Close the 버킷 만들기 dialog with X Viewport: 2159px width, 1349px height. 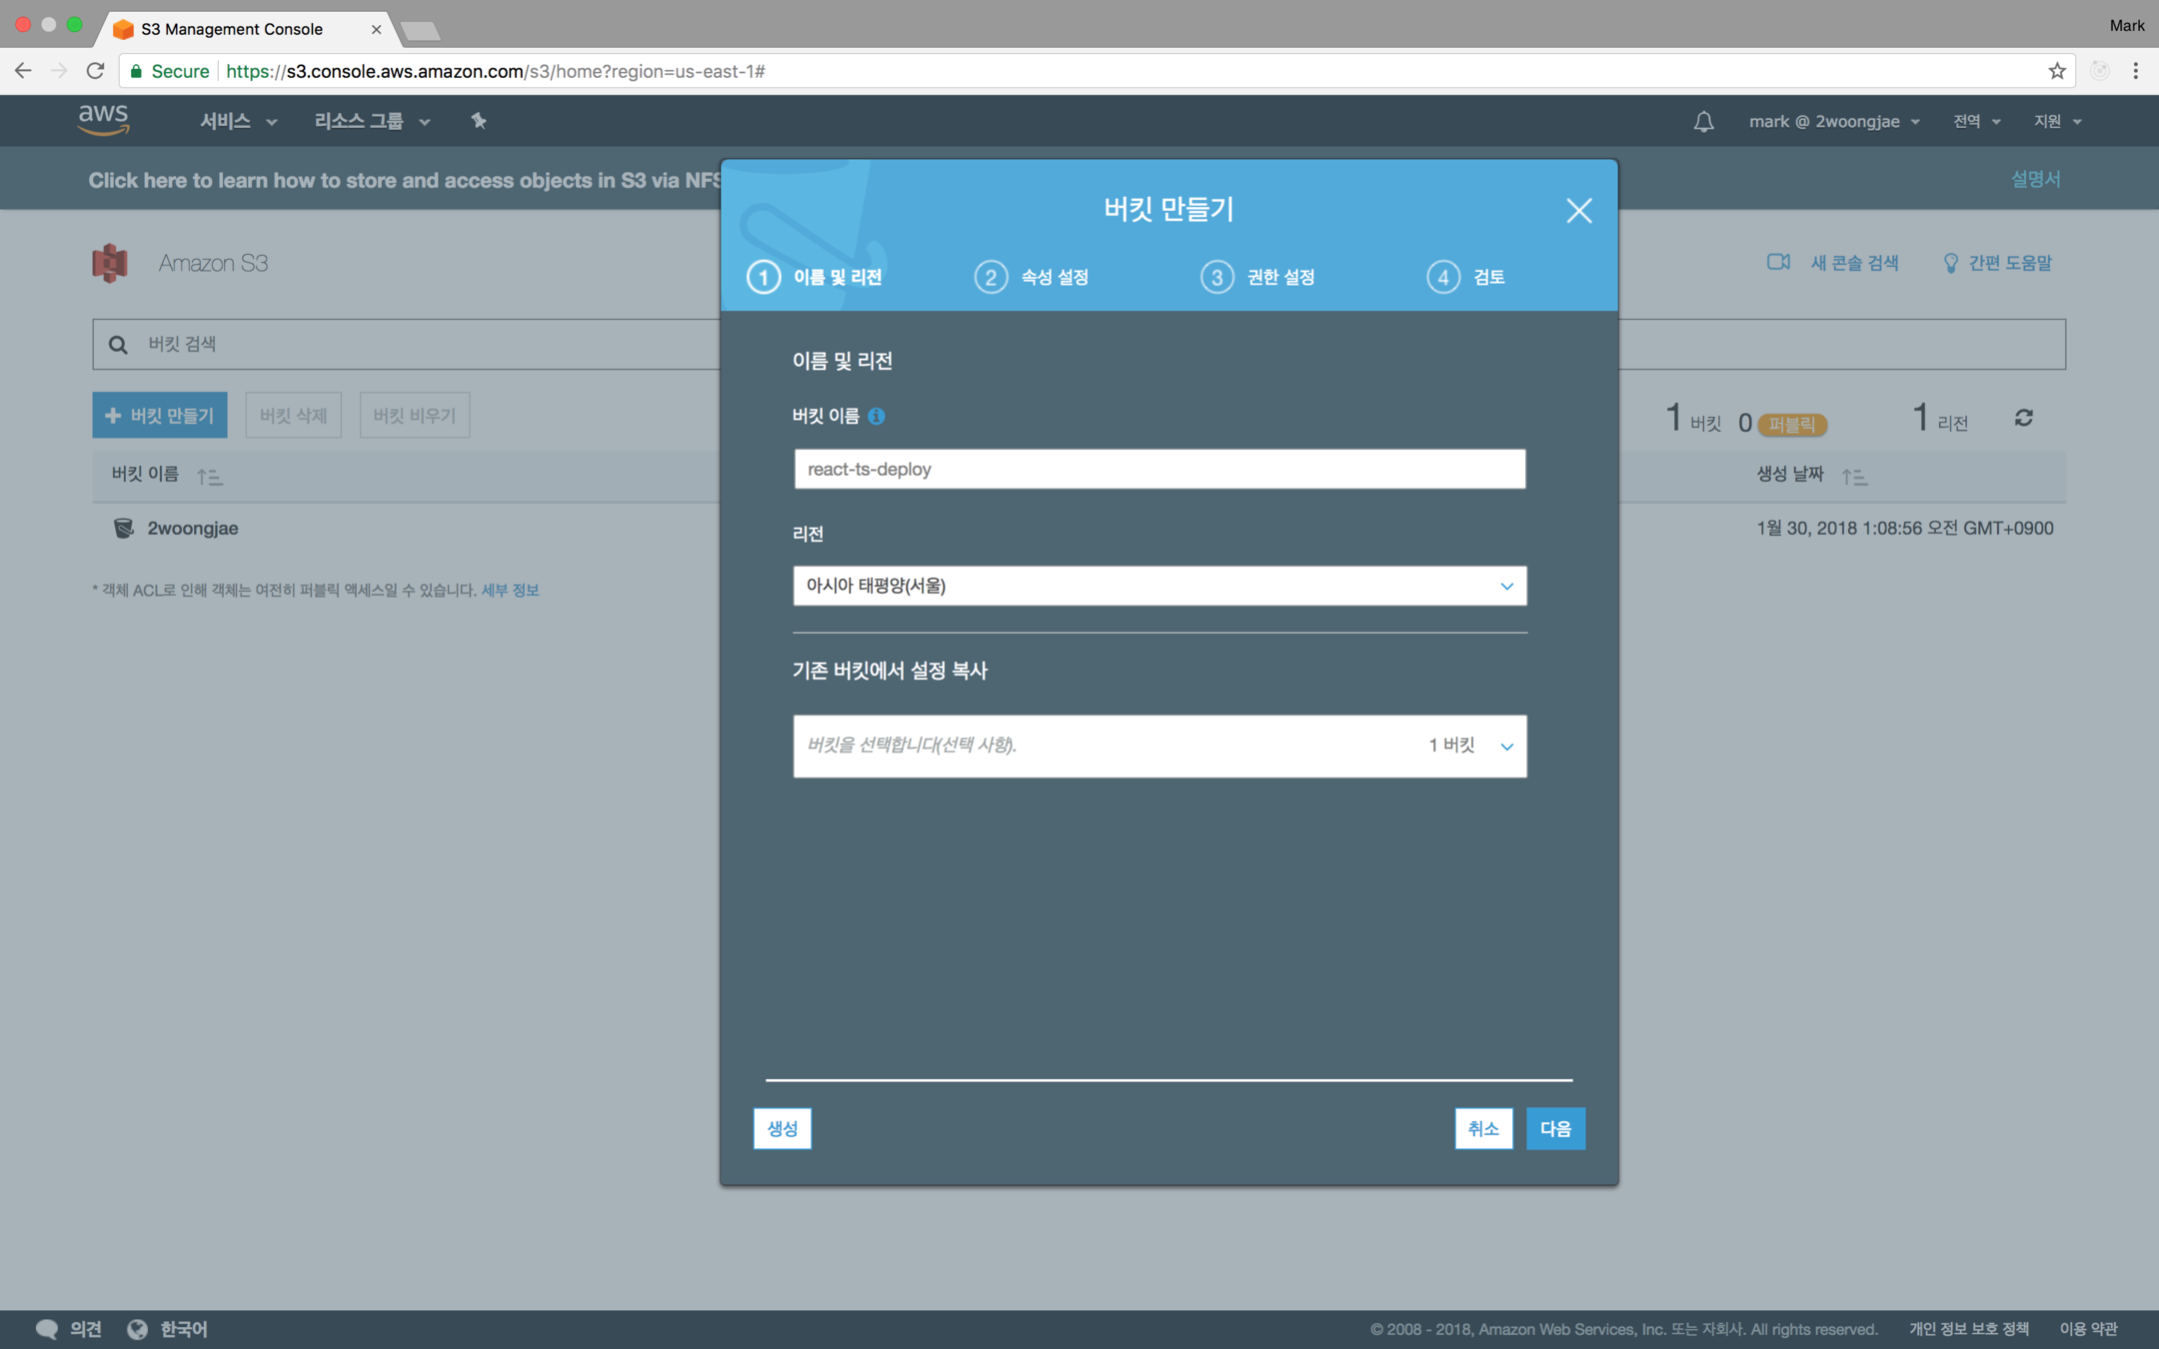[1578, 211]
